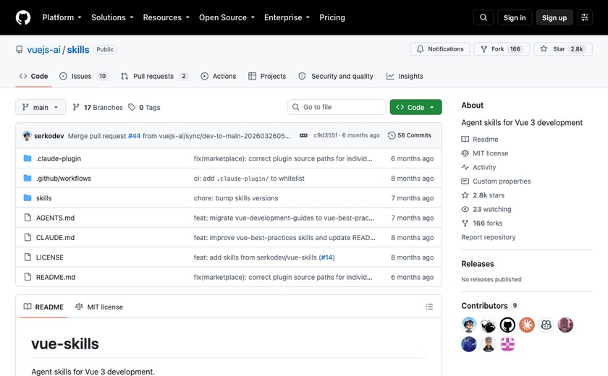The height and width of the screenshot is (376, 608).
Task: Open the main branch selector dropdown
Action: click(x=41, y=107)
